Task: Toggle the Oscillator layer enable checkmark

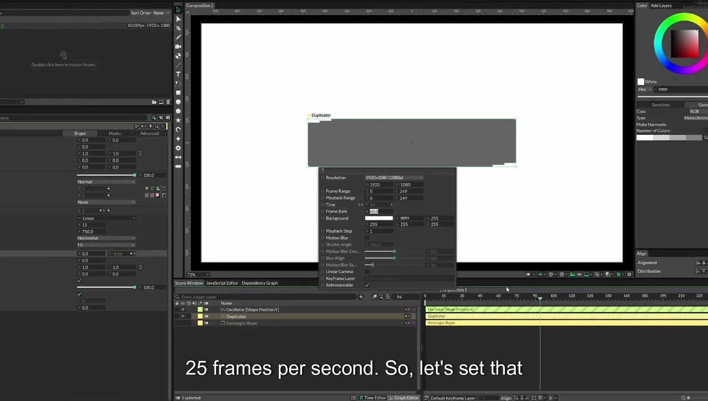Action: click(183, 310)
